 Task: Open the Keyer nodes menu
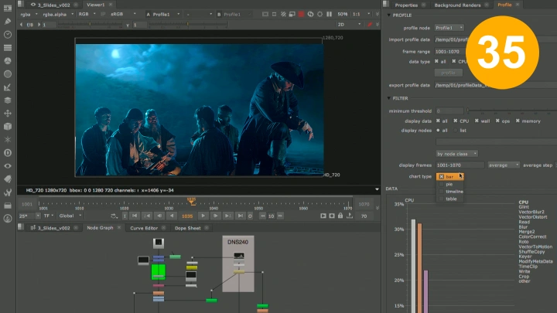8,87
